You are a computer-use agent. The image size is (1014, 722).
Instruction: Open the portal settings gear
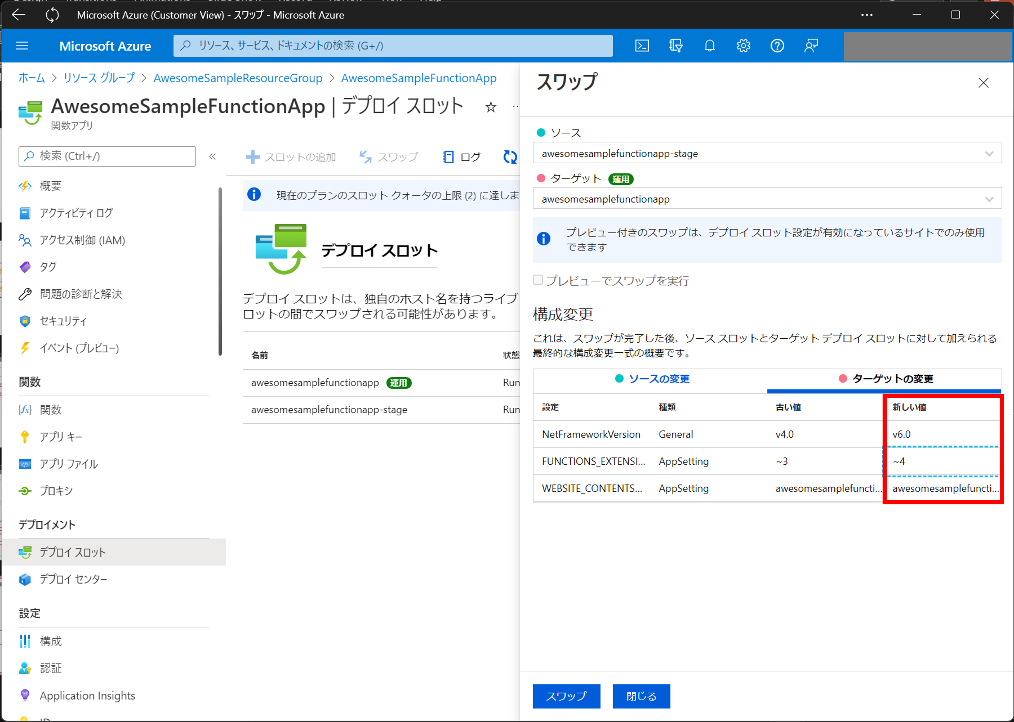[x=743, y=46]
